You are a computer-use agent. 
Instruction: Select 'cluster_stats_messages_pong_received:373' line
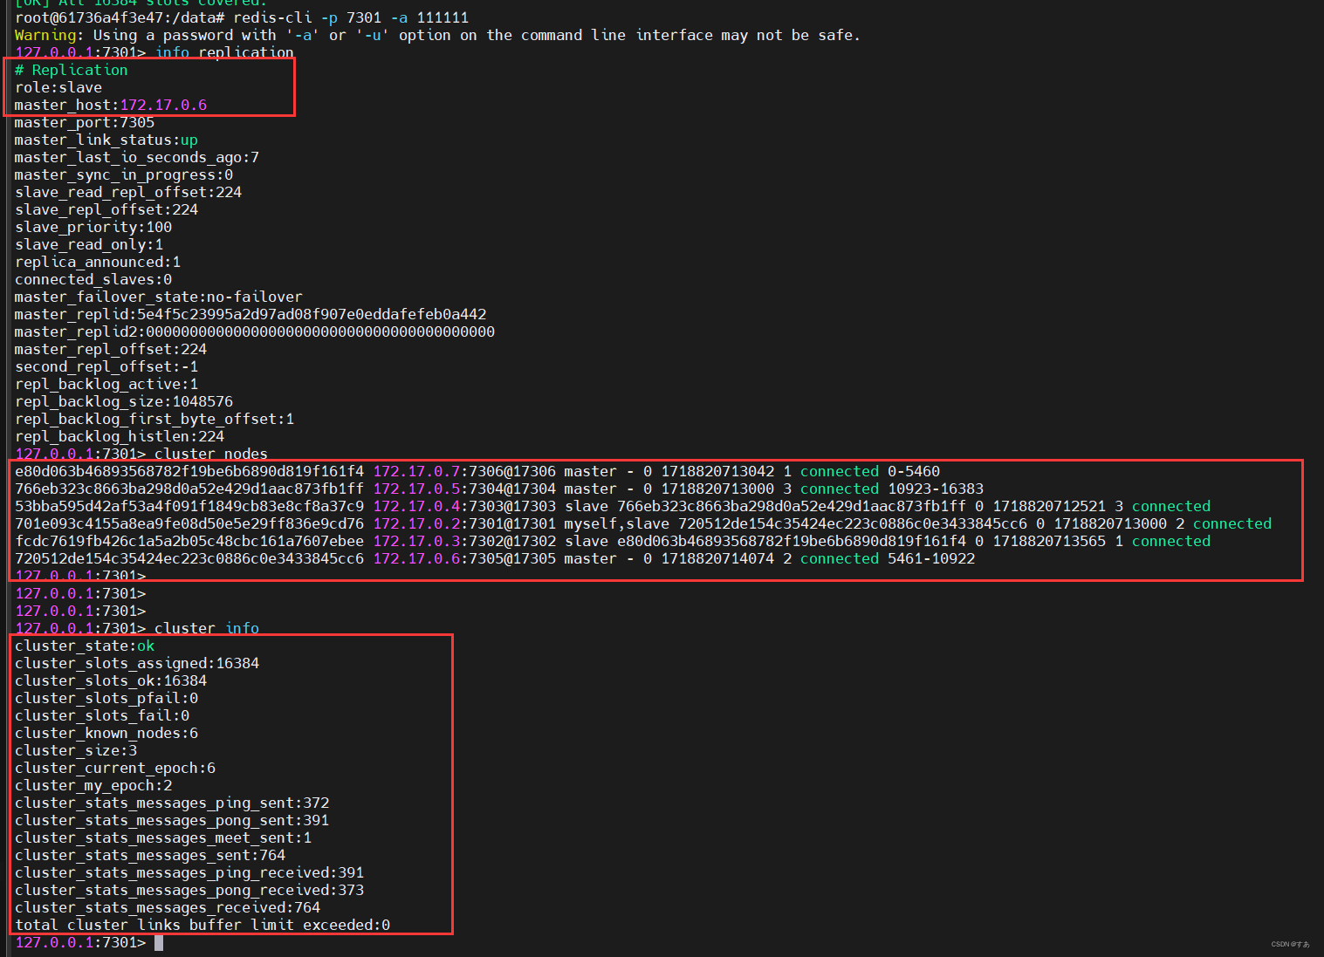(189, 890)
